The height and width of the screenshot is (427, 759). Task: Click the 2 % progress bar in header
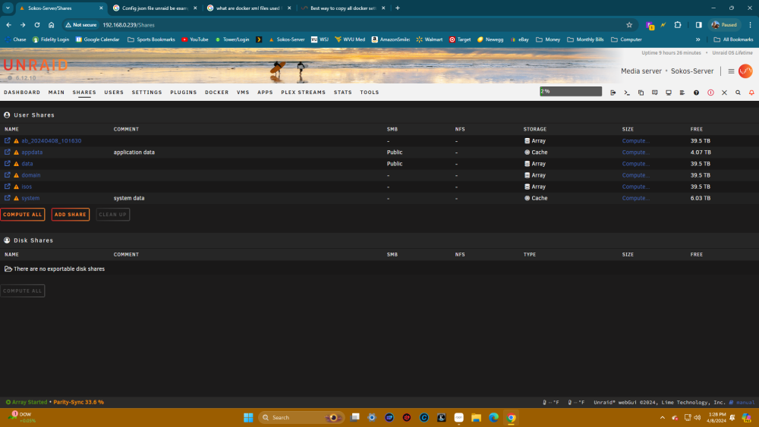pyautogui.click(x=571, y=92)
